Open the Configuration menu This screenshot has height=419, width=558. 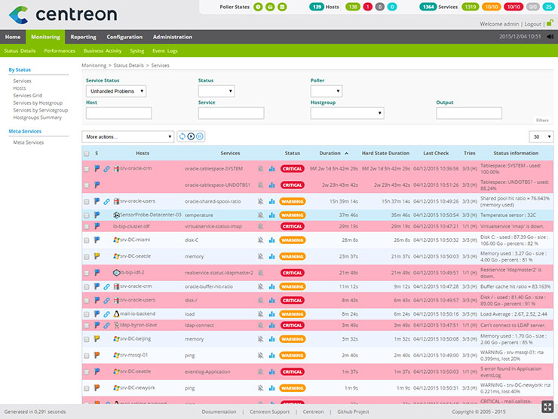(124, 37)
